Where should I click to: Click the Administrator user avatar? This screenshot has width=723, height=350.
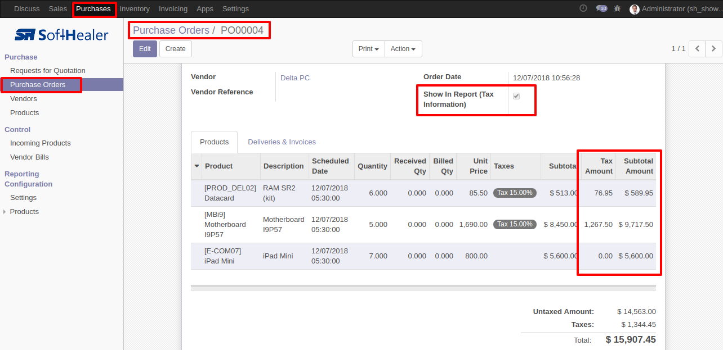tap(635, 9)
